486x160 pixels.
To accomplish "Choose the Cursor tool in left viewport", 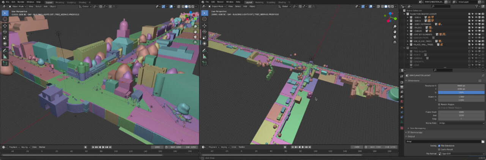I will pyautogui.click(x=5, y=19).
